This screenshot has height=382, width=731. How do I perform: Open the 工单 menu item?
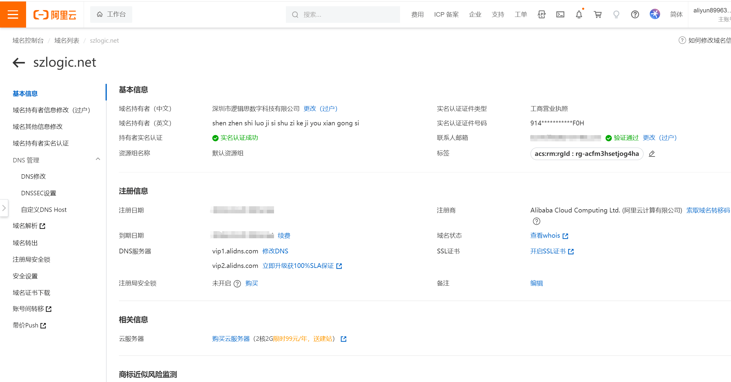tap(521, 14)
